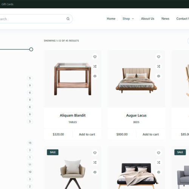Add Aliquam Blandit to cart

tap(87, 135)
